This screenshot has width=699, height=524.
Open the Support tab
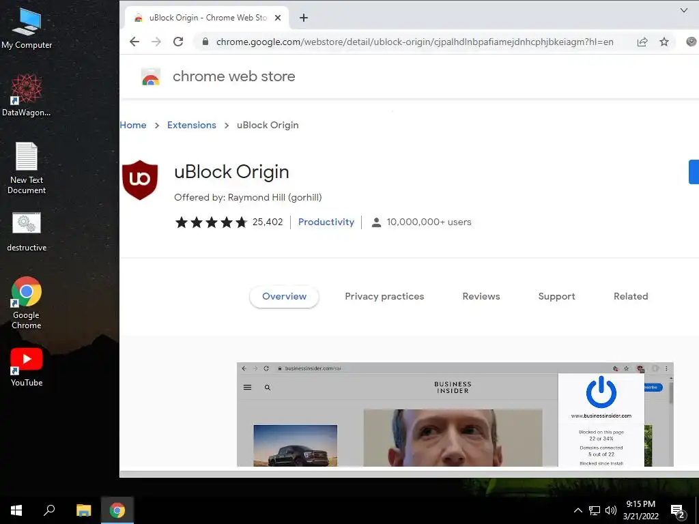(556, 296)
